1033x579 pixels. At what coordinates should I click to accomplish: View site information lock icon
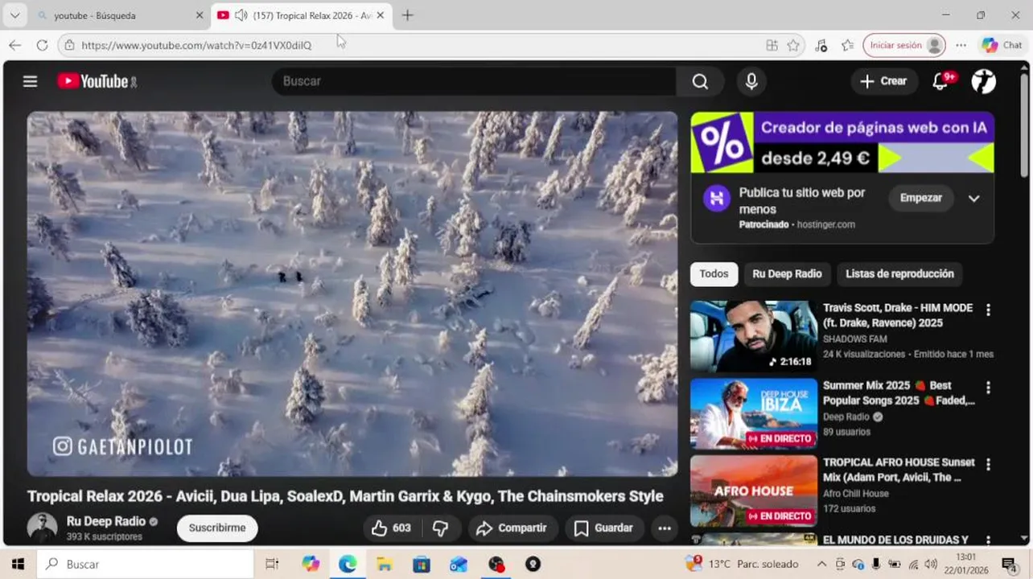point(70,45)
